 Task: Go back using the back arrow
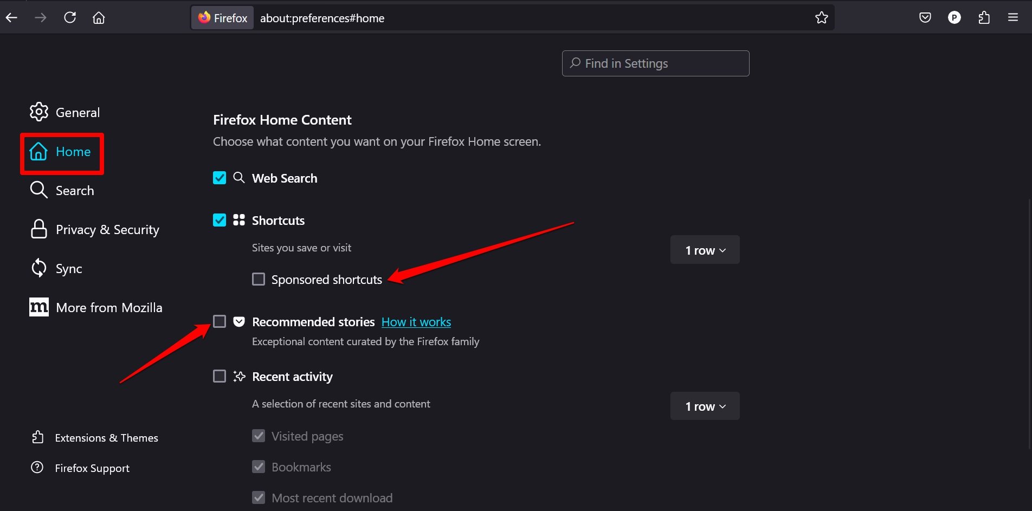(11, 18)
